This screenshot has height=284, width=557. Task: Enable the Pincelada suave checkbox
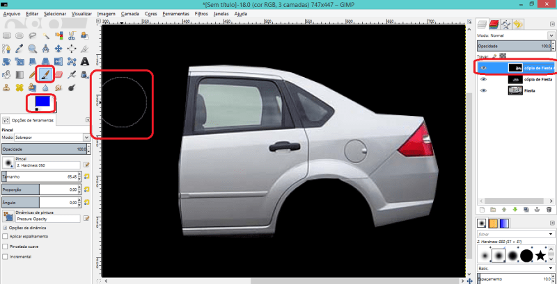tap(6, 246)
